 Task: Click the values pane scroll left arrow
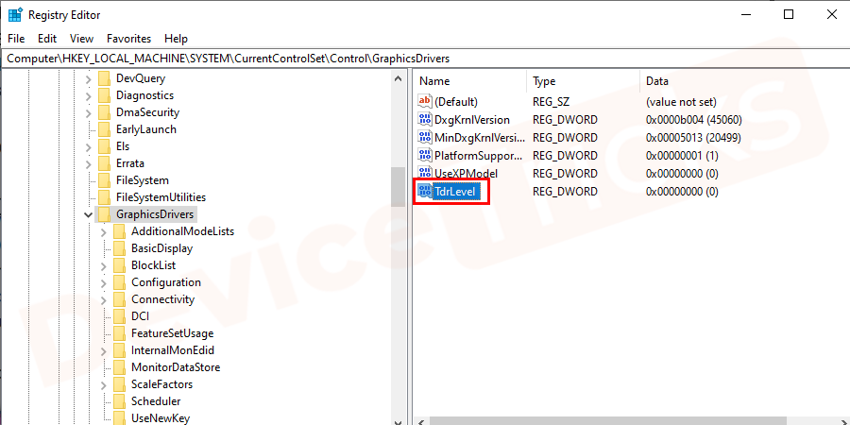[422, 420]
